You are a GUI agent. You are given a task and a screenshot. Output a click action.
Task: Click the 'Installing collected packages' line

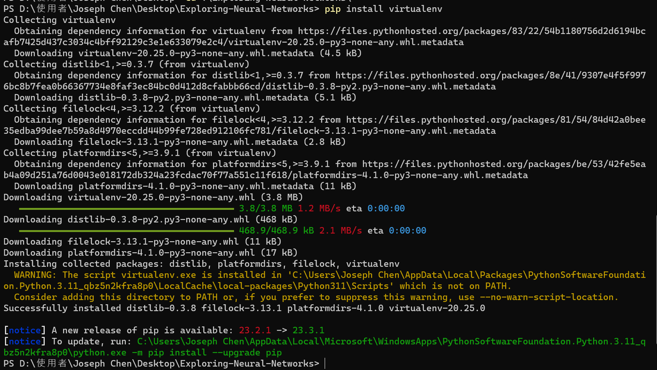pyautogui.click(x=201, y=264)
